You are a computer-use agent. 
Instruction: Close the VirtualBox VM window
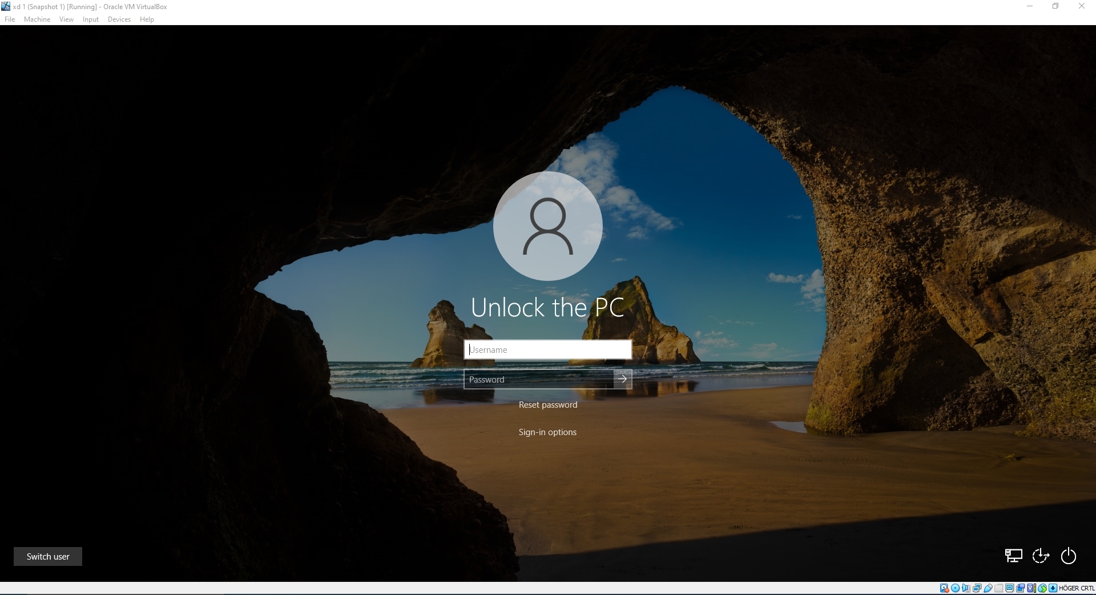point(1082,6)
